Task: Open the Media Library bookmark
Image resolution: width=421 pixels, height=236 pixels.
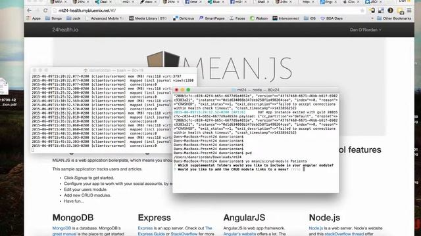Action: click(148, 18)
